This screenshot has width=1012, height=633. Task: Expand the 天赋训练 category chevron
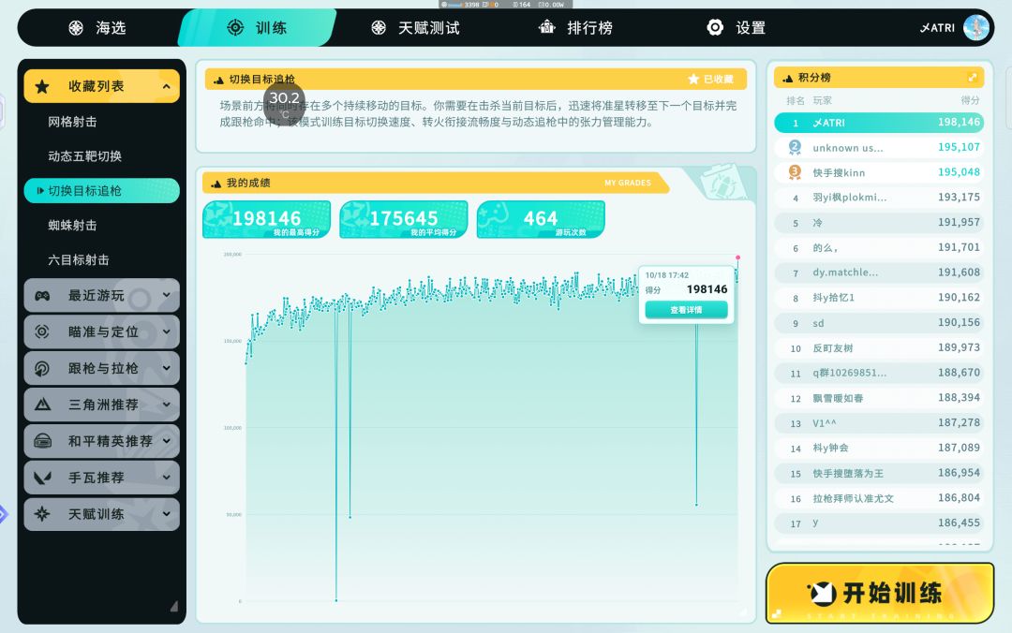pos(167,514)
